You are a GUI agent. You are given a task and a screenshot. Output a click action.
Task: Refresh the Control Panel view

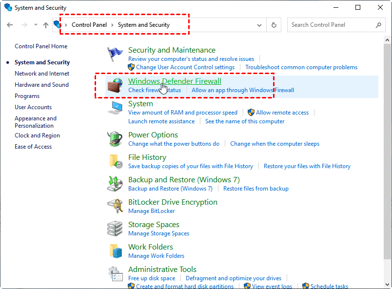click(x=274, y=25)
